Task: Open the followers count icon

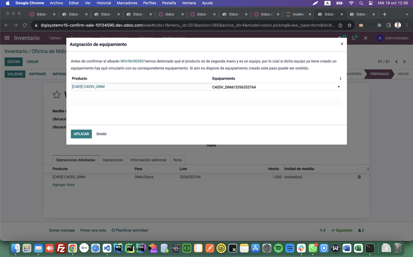Action: [361, 230]
